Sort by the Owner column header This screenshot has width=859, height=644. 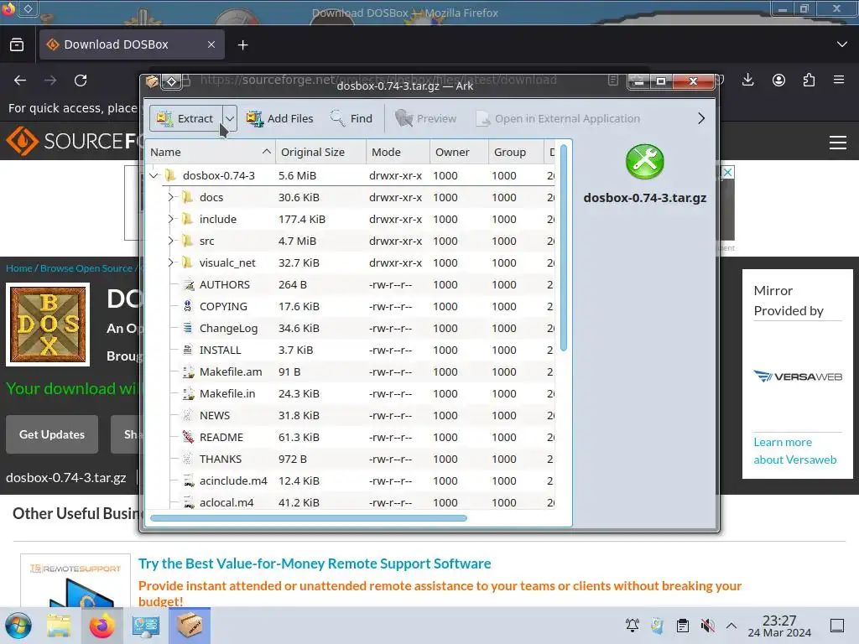459,153
